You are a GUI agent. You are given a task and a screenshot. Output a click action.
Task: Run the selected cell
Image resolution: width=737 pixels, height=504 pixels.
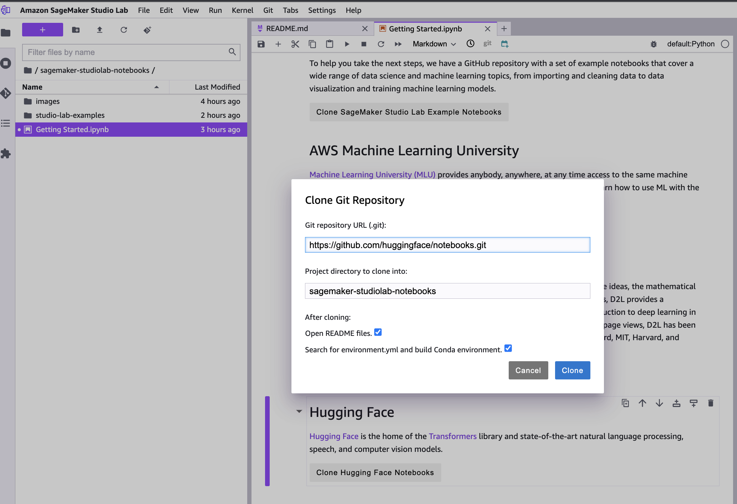pyautogui.click(x=347, y=44)
